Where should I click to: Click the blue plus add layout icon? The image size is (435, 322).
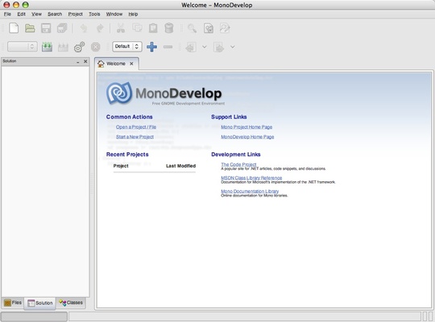pyautogui.click(x=151, y=47)
